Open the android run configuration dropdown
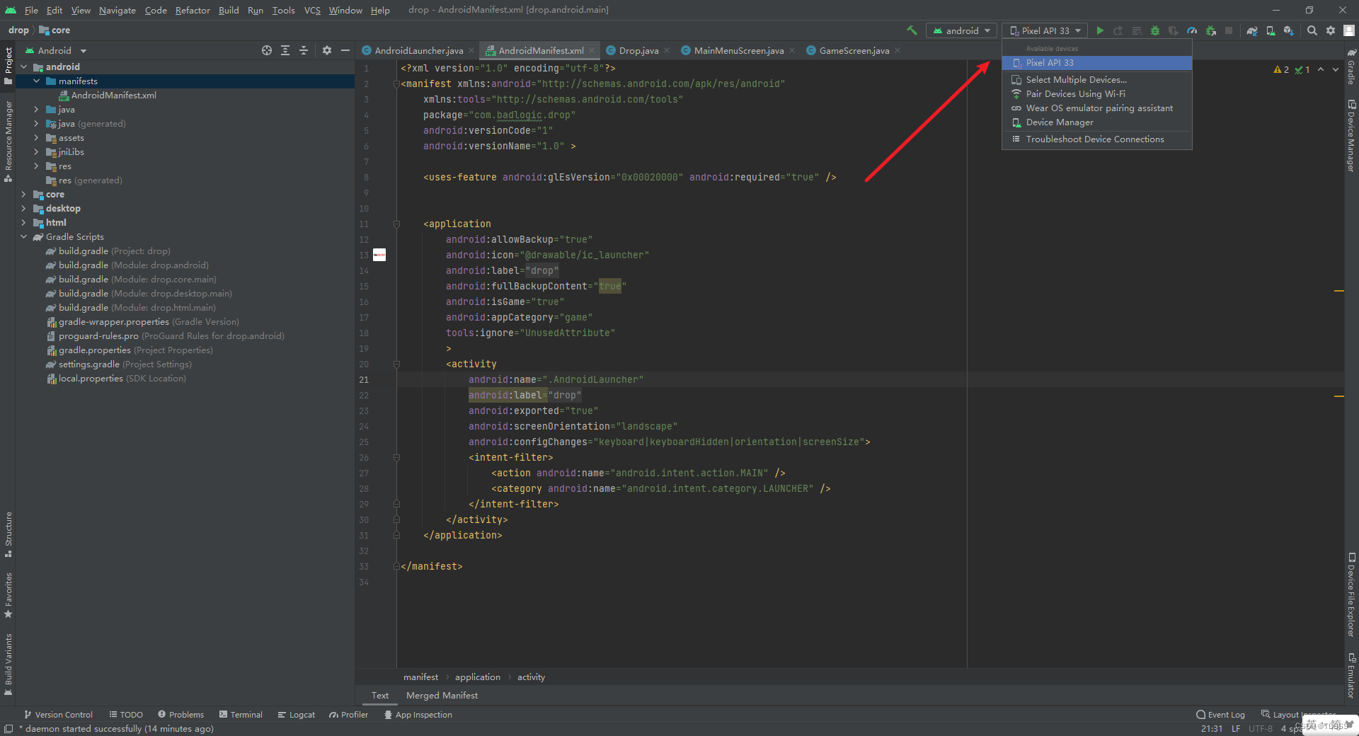Screen dimensions: 1359x736 [x=962, y=30]
